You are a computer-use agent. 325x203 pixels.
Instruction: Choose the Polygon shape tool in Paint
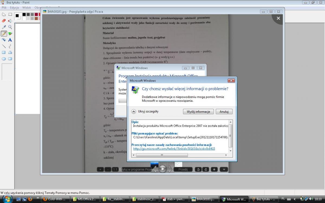pyautogui.click(x=10, y=52)
